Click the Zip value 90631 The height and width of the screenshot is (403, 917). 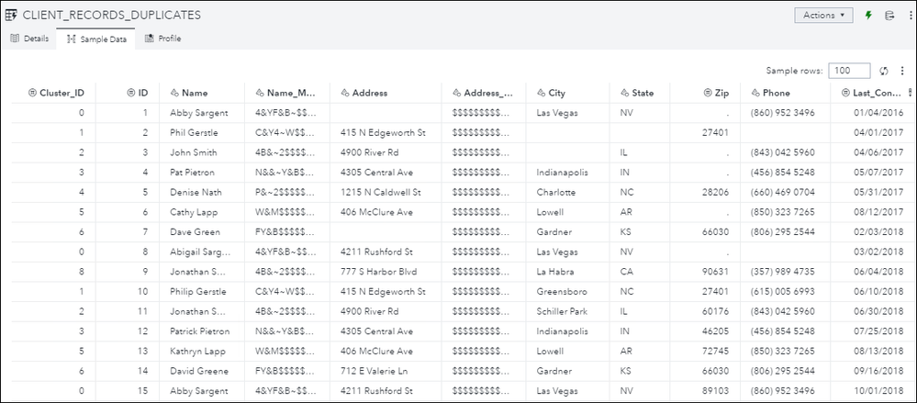coord(715,272)
